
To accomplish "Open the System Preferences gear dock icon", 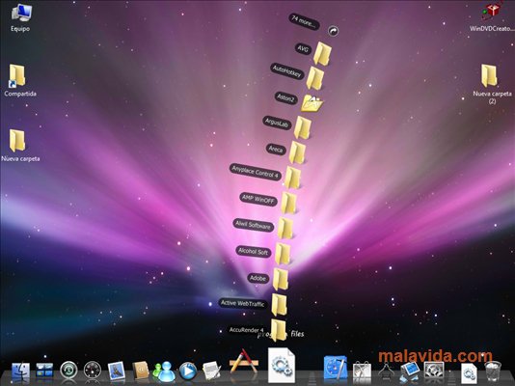I will (x=434, y=371).
